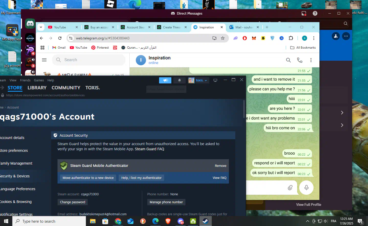Open Telegram chat more options menu
The width and height of the screenshot is (368, 226).
(311, 60)
